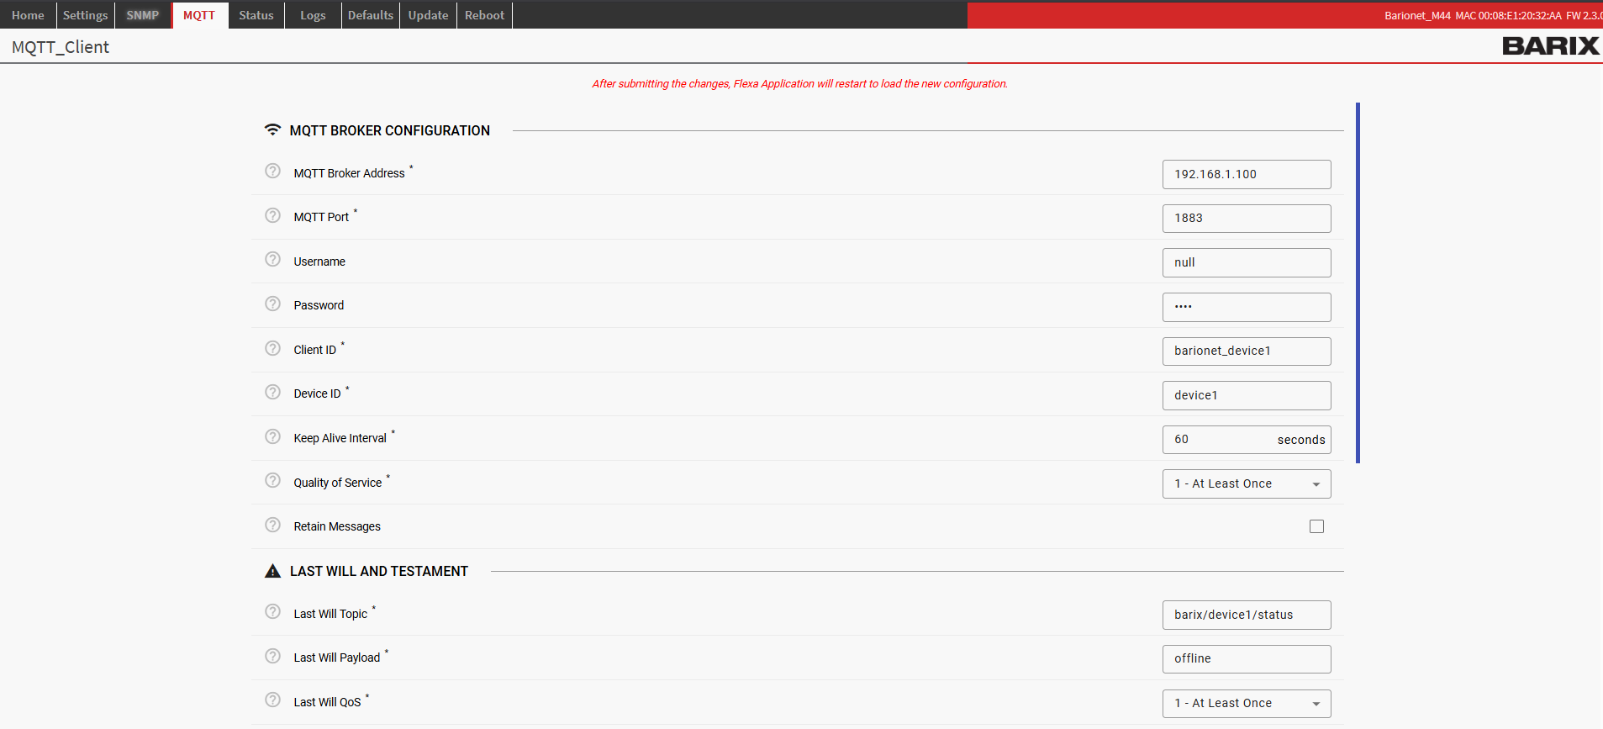Open the Update page
Viewport: 1603px width, 729px height.
click(428, 15)
